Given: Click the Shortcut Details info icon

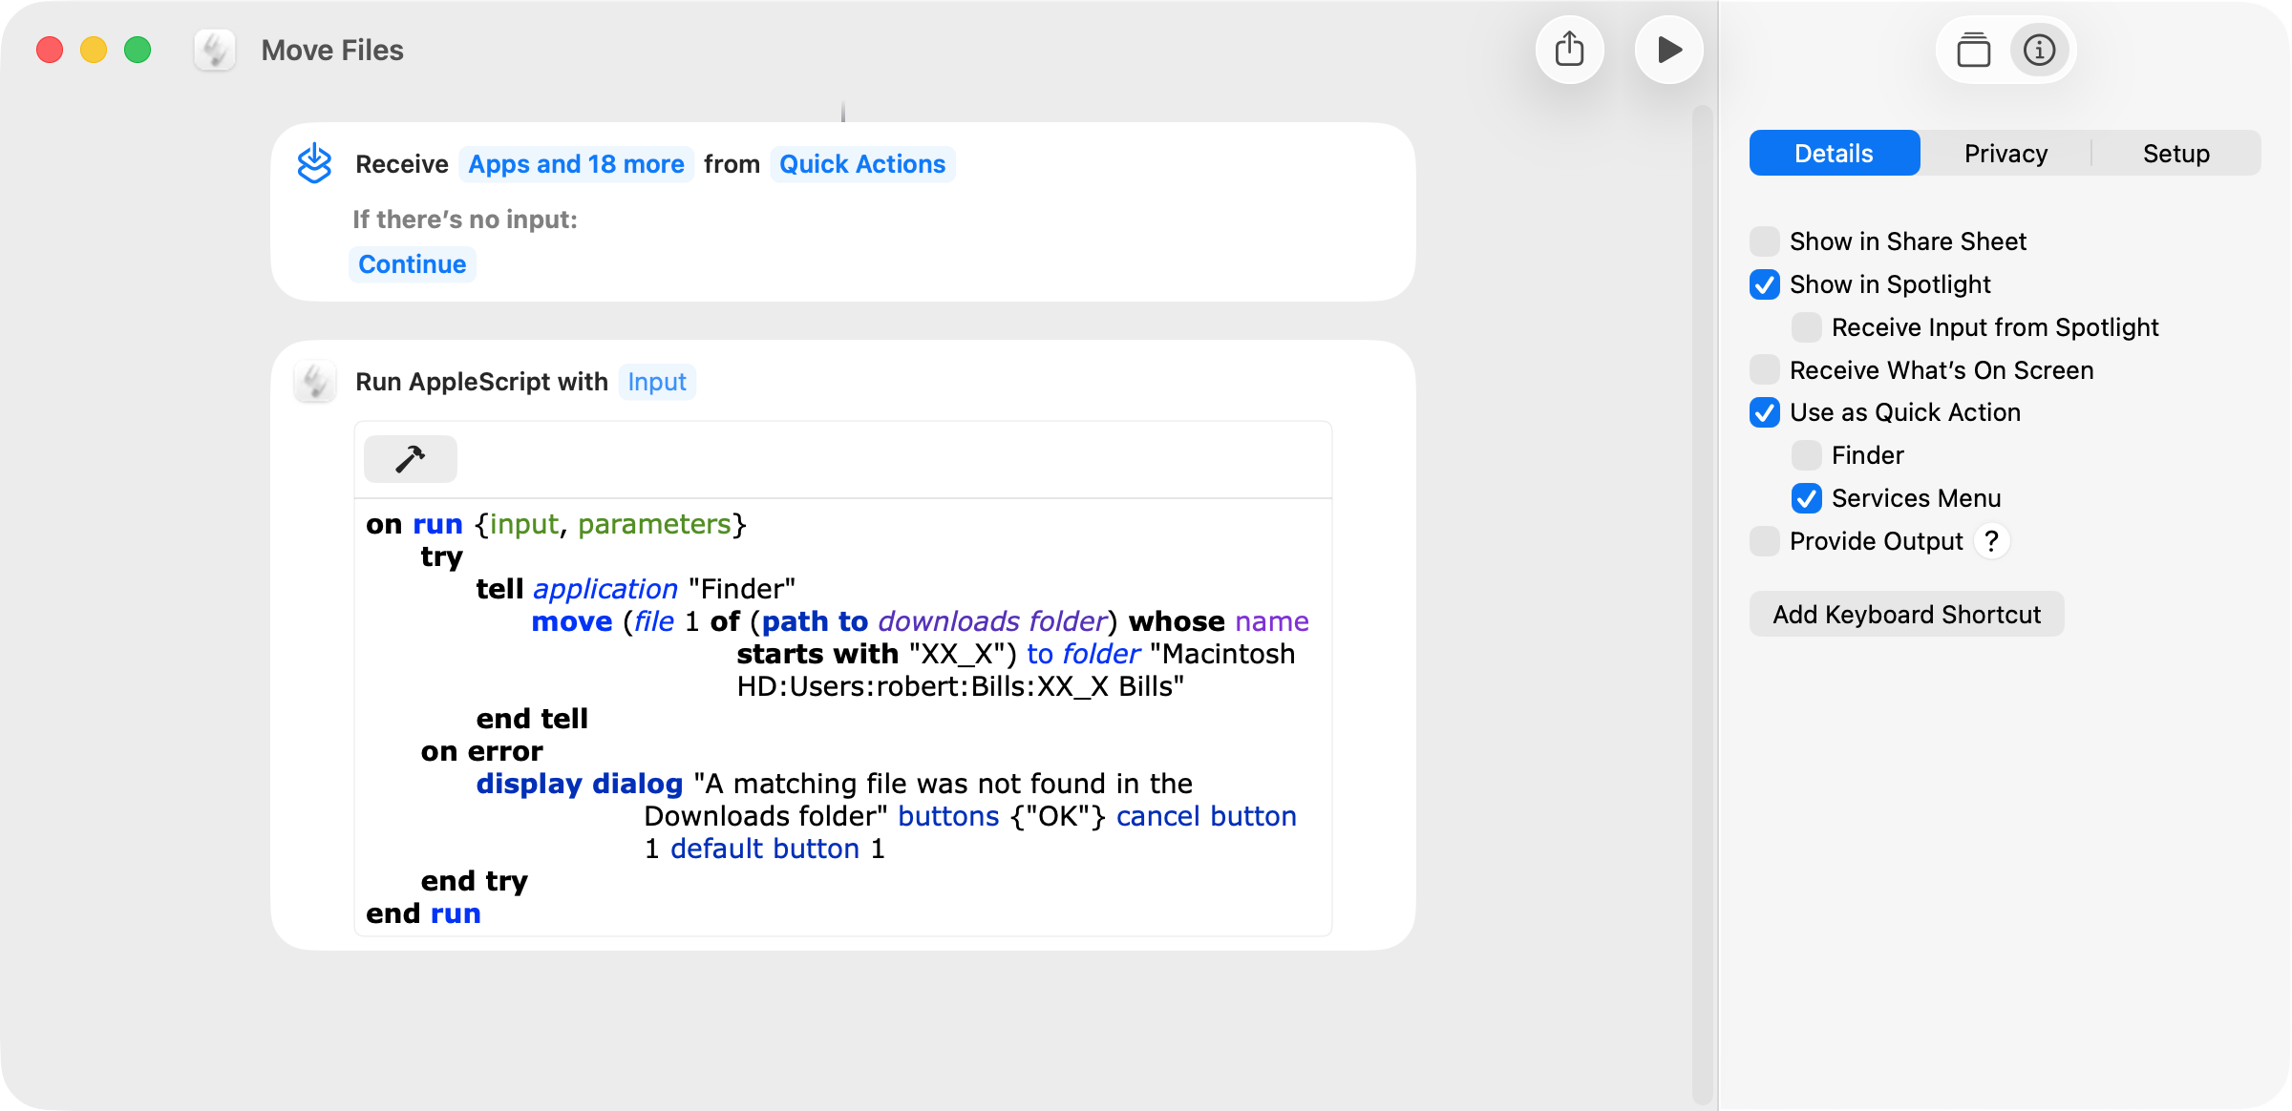Looking at the screenshot, I should tap(2039, 50).
